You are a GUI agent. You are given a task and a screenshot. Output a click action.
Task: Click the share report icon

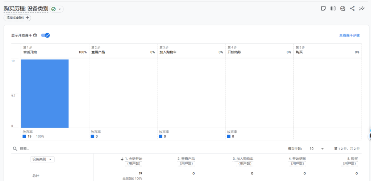352,9
